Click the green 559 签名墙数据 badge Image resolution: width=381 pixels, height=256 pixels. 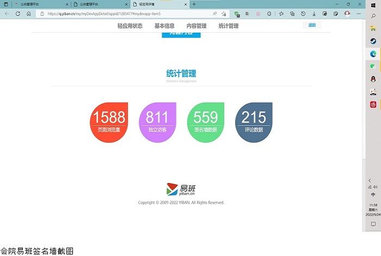coord(205,121)
